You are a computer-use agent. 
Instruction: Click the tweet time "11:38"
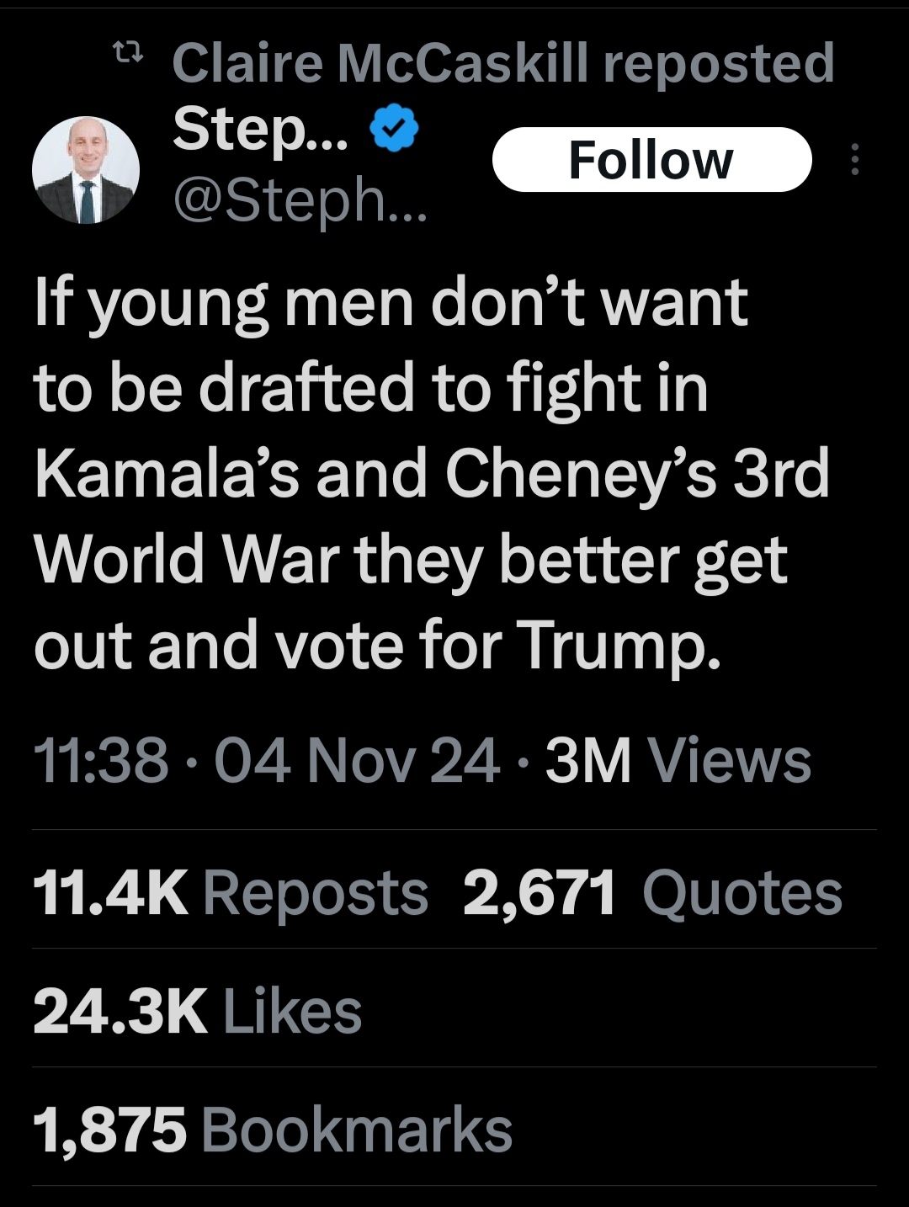tap(100, 761)
